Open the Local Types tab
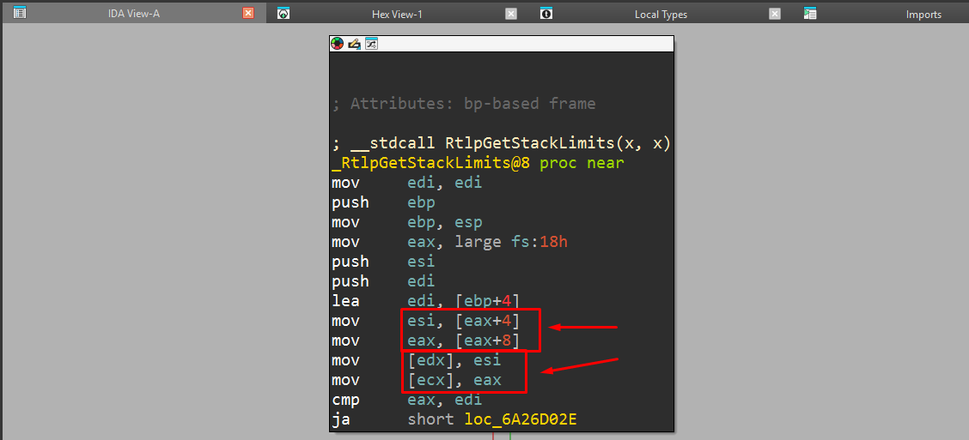This screenshot has width=969, height=440. point(661,15)
